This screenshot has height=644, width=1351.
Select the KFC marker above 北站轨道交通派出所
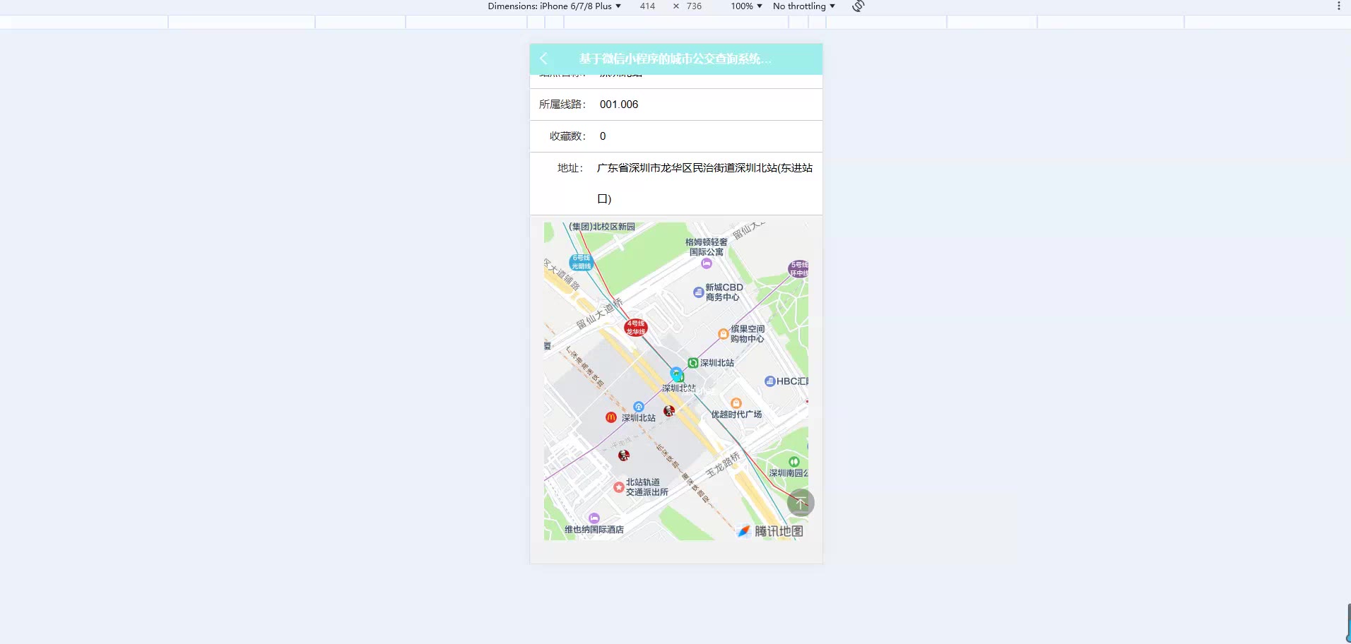pos(623,455)
